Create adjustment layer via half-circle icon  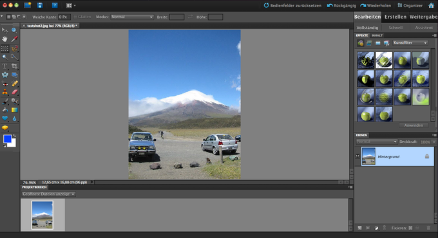(x=376, y=228)
